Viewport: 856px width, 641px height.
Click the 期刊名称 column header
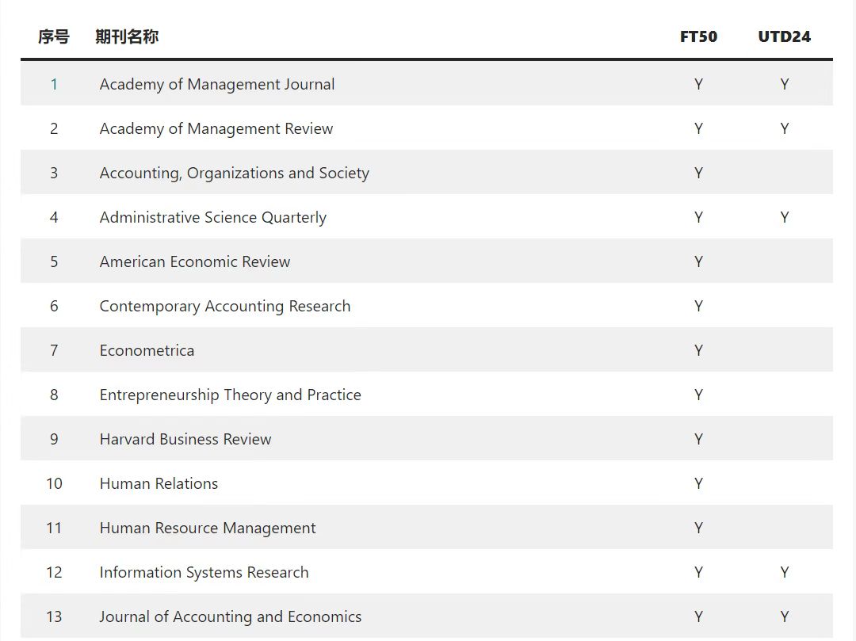click(127, 36)
